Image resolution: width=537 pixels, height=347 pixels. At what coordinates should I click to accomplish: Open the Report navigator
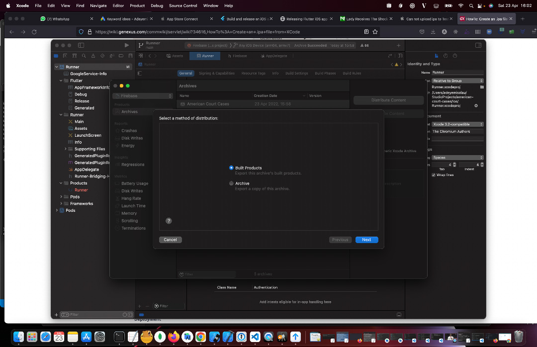pos(130,56)
